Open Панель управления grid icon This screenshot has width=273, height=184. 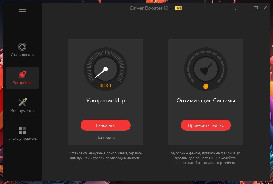[x=22, y=130]
